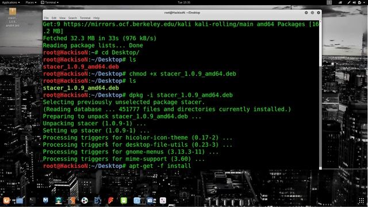Click the 'Reading database ... 451777 files' line
This screenshot has height=207, width=368.
pyautogui.click(x=167, y=109)
